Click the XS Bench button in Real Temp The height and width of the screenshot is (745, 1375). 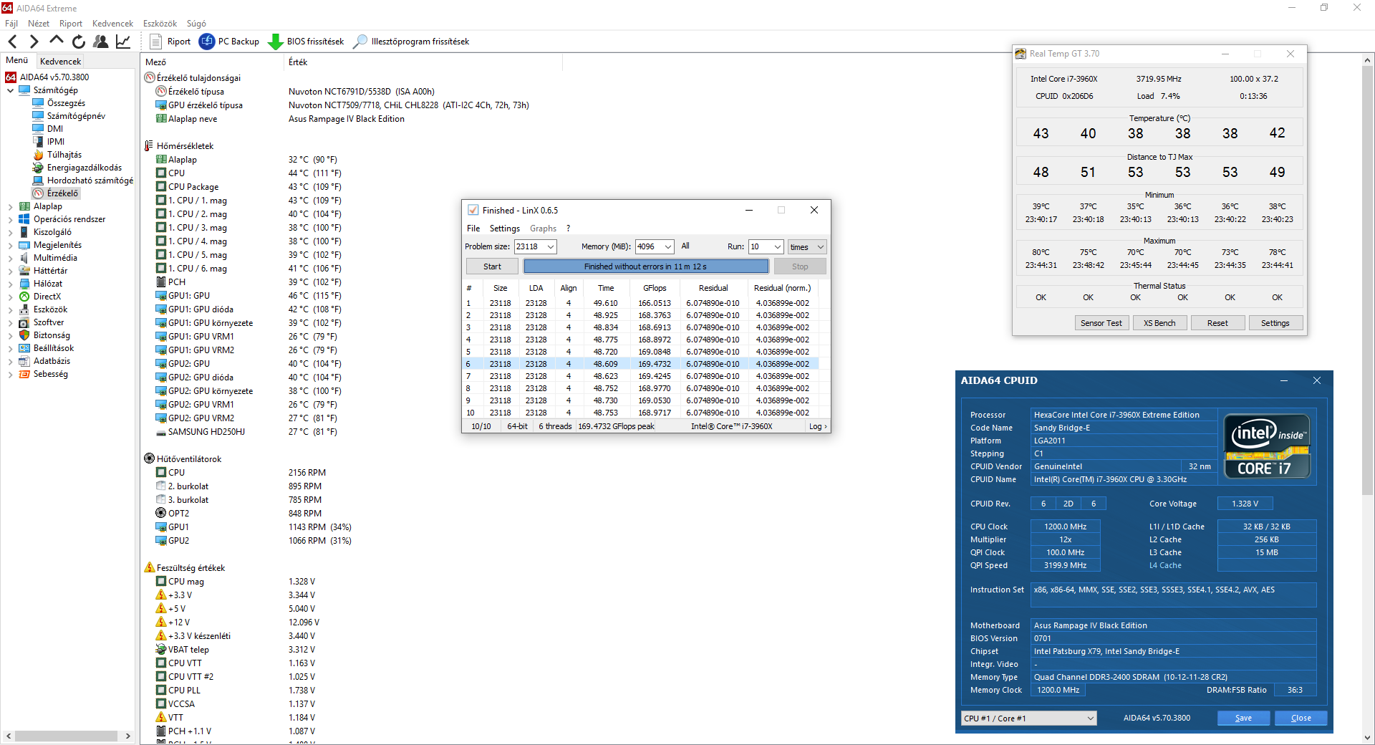click(1159, 323)
